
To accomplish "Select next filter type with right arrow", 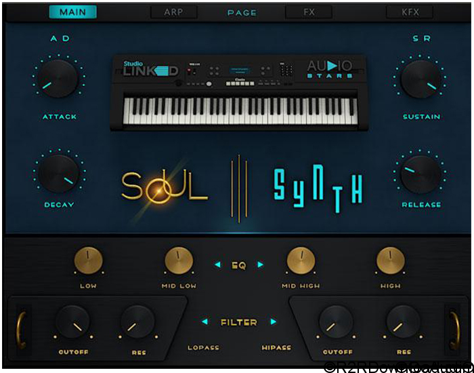I will [x=274, y=321].
